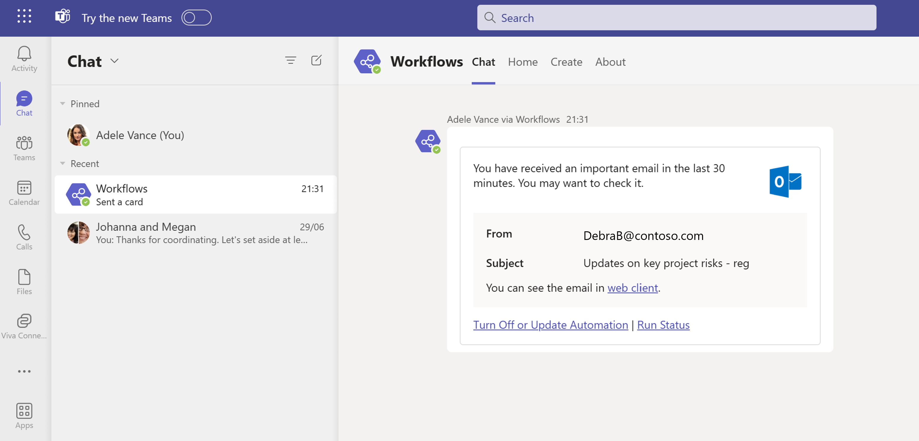This screenshot has height=441, width=919.
Task: Open the Calls section
Action: click(23, 237)
